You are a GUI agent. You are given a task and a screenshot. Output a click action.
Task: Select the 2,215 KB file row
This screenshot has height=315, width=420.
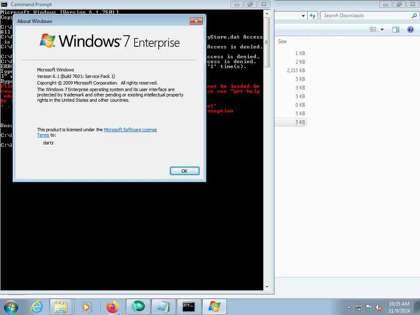[x=292, y=71]
